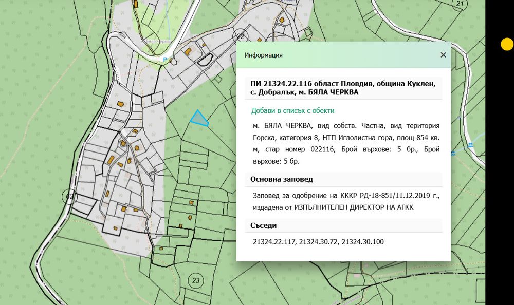The image size is (514, 305).
Task: Click order text 'РД-18-851/11.12.2019'
Action: click(x=396, y=196)
